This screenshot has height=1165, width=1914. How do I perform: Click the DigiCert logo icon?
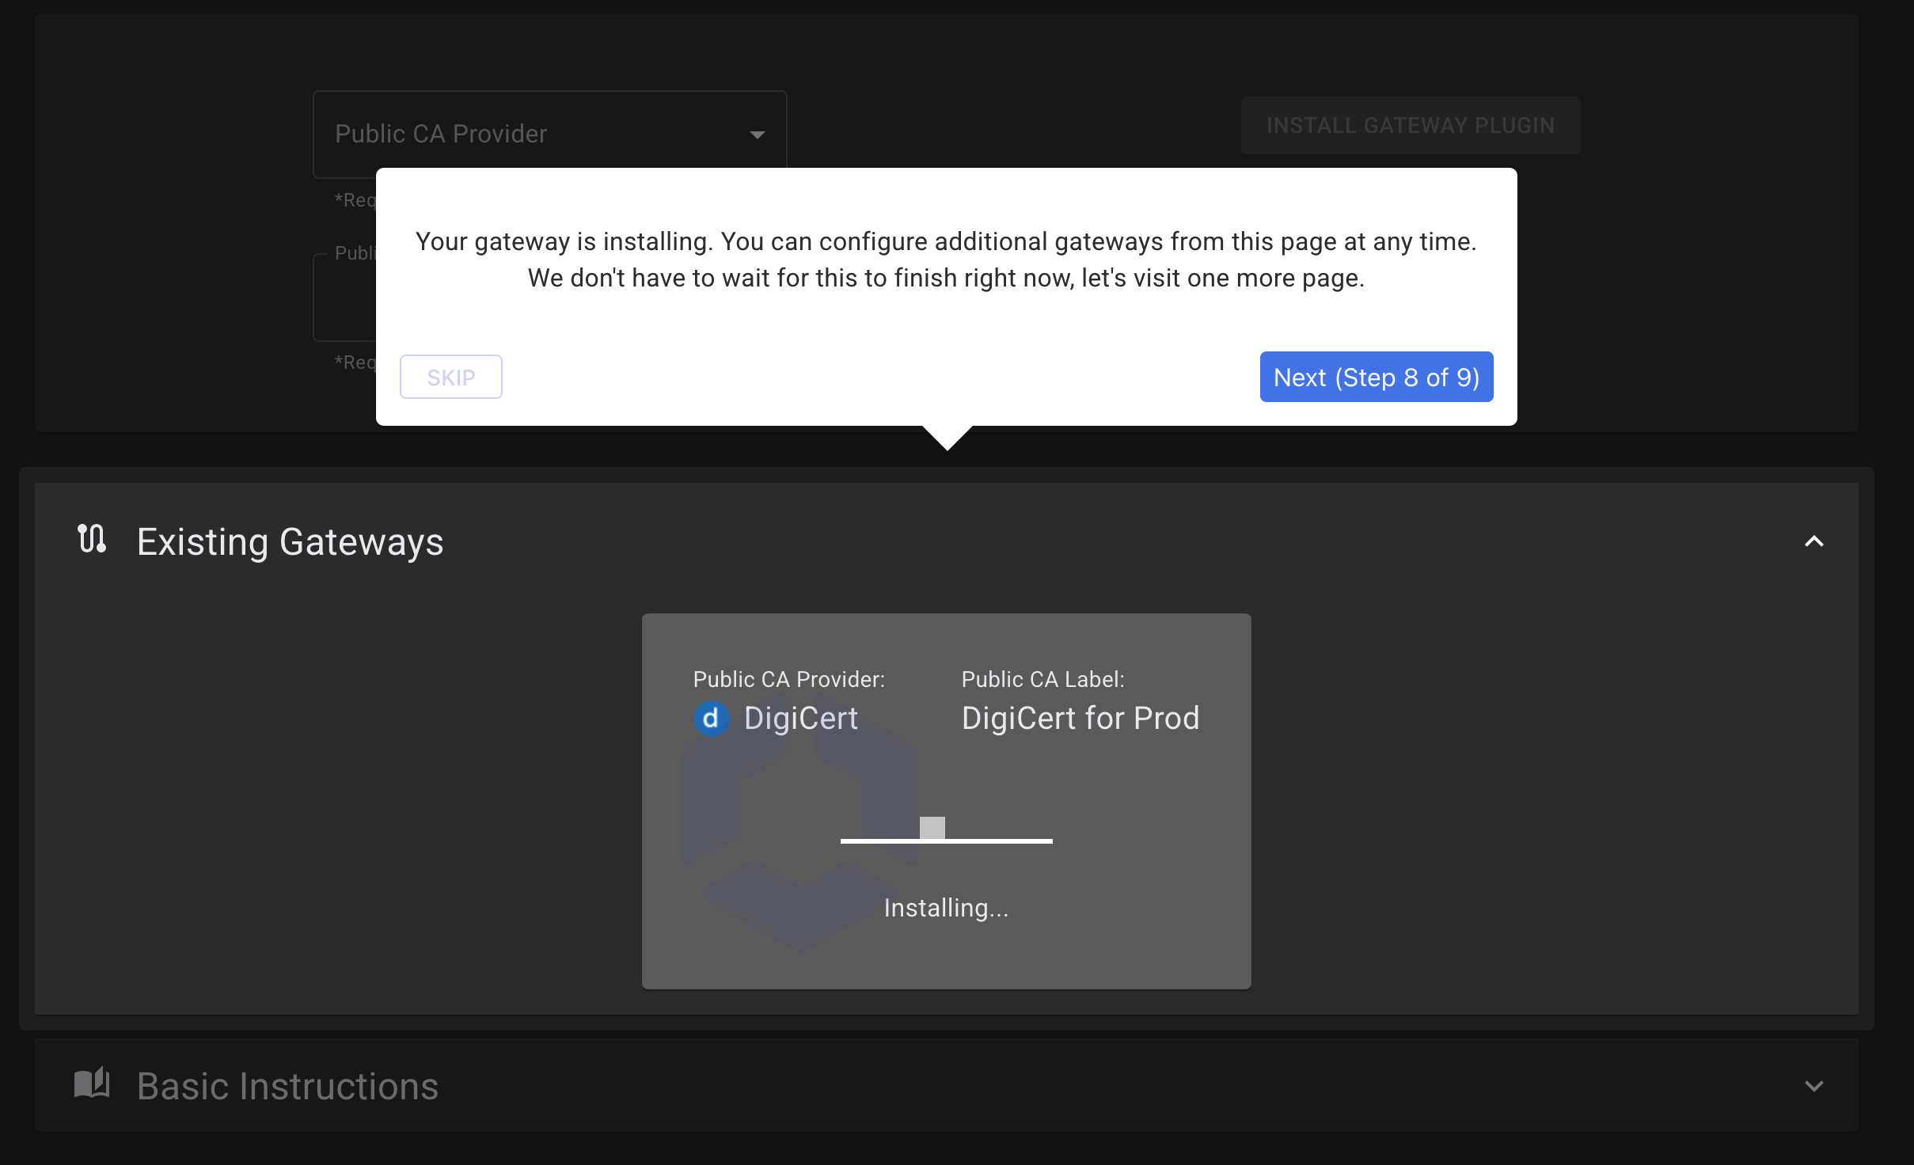[711, 719]
